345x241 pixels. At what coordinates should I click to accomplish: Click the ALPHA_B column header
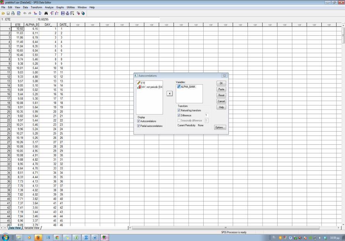[x=31, y=25]
